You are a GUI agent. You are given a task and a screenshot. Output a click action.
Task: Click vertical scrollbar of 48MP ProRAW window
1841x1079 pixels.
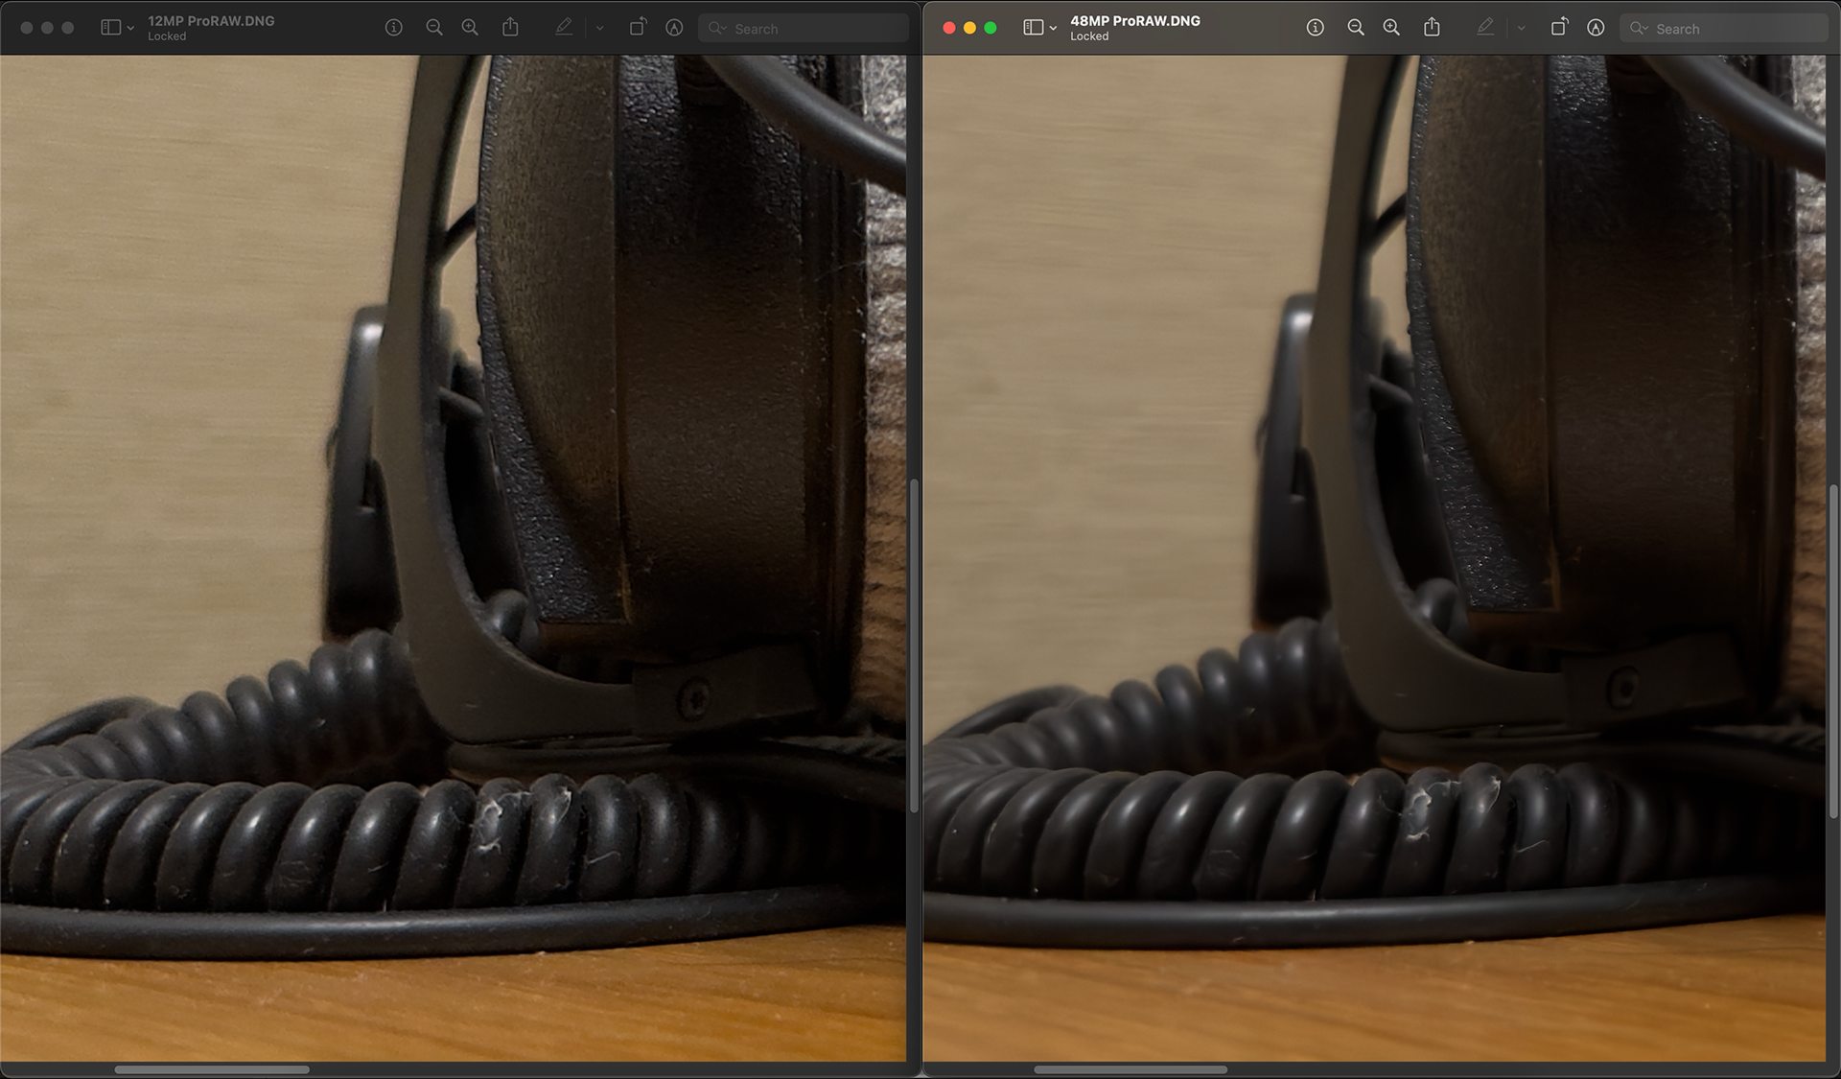1833,651
